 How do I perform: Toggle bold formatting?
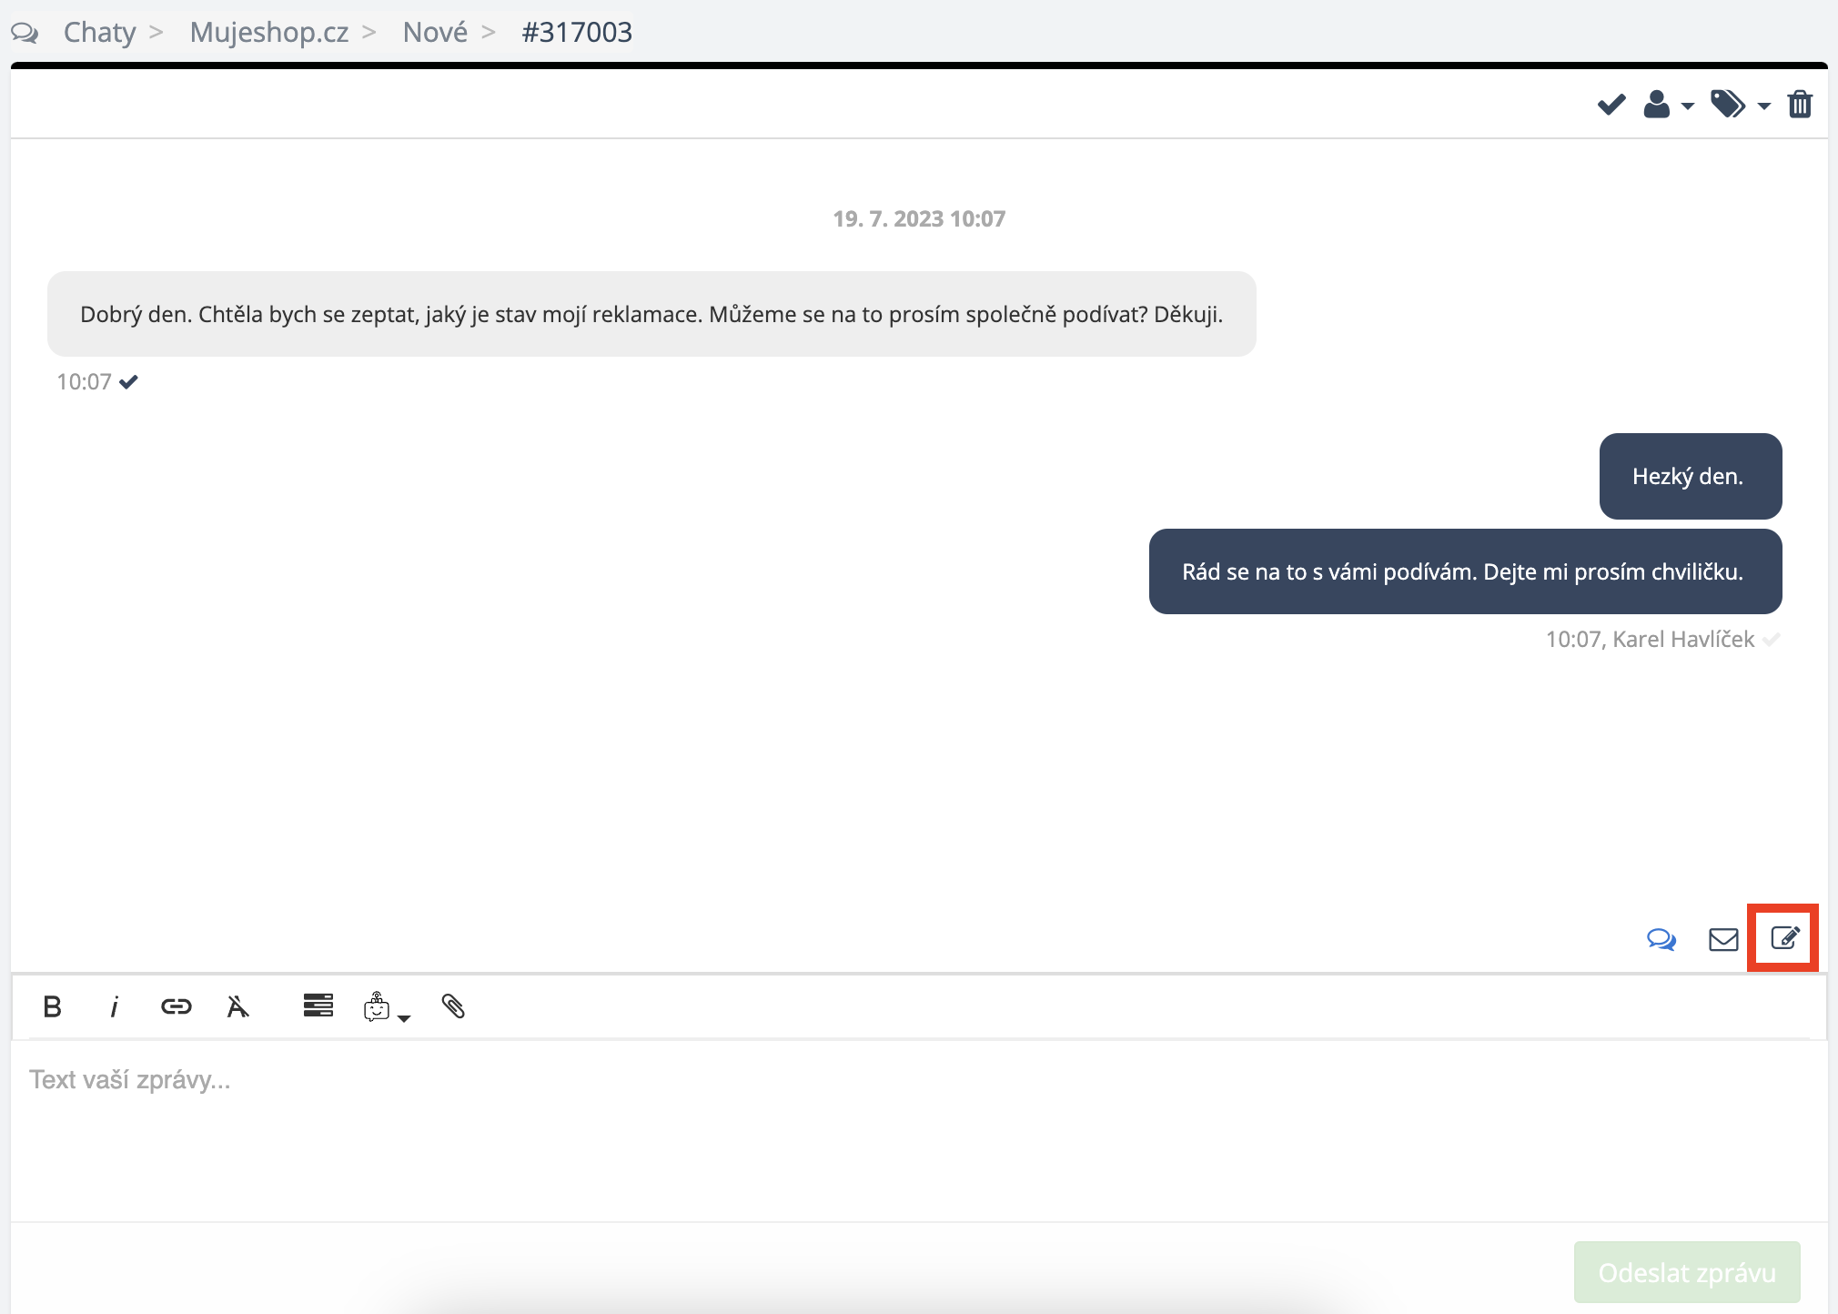coord(52,1006)
